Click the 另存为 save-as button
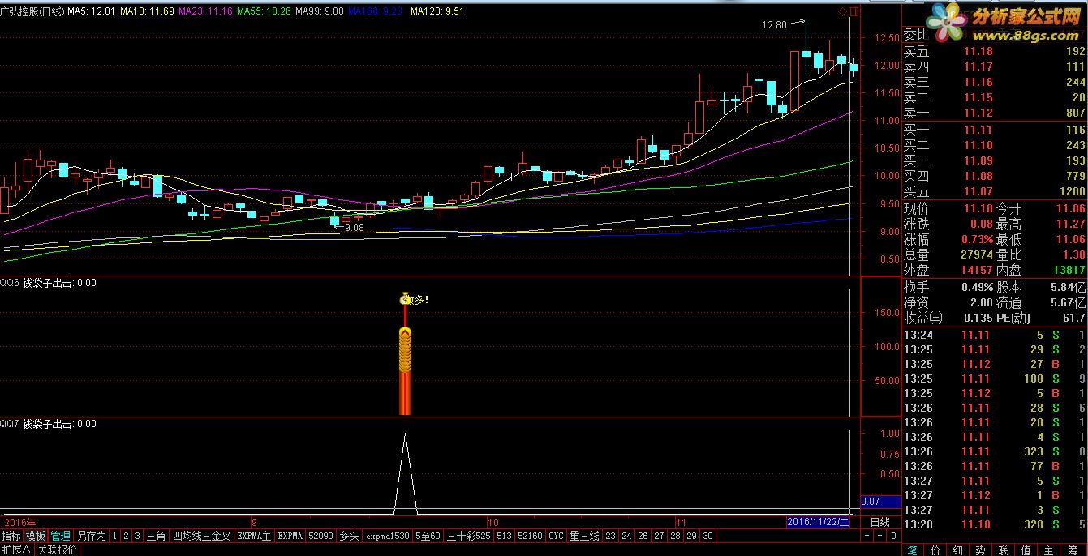Viewport: 1088px width, 556px height. click(92, 536)
